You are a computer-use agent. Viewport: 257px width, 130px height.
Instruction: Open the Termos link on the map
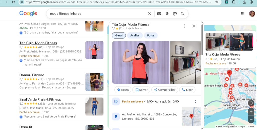tap(251, 126)
